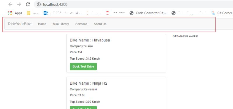Click the site info icon in address bar
The width and height of the screenshot is (233, 109).
(39, 4)
